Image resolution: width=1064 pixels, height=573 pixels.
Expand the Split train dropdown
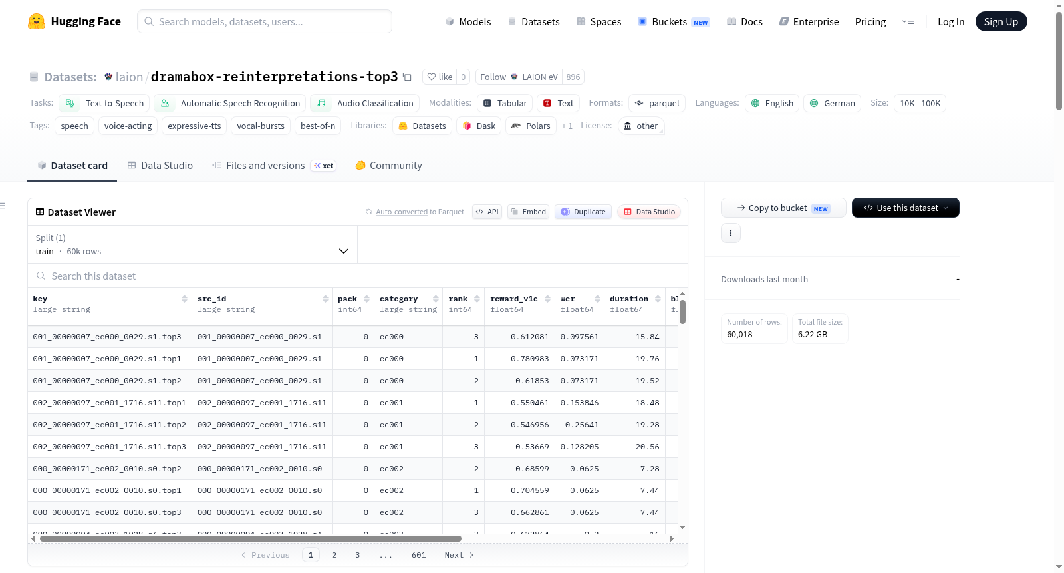[x=192, y=244]
